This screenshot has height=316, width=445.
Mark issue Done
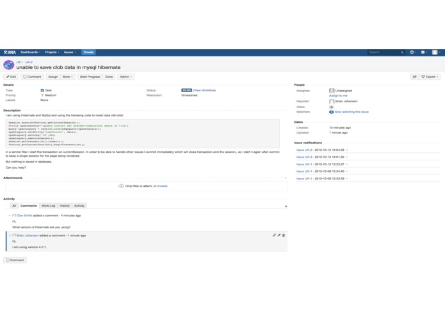click(109, 77)
